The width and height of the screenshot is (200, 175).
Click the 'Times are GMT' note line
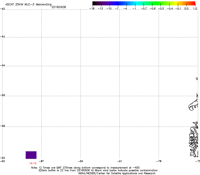pos(85,168)
